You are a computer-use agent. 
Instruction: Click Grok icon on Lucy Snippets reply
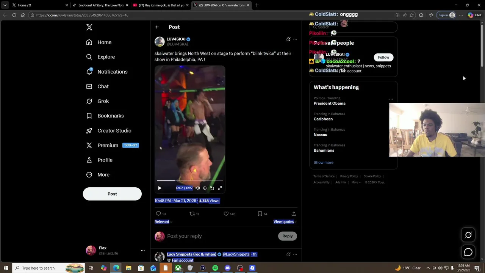(288, 254)
